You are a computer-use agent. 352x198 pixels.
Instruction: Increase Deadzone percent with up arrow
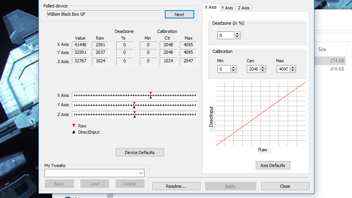point(237,34)
